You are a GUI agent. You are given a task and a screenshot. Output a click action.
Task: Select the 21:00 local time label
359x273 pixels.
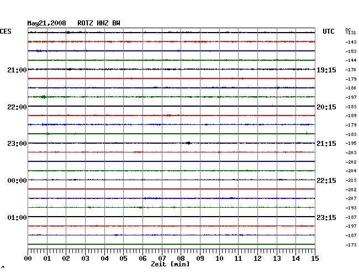tap(17, 70)
